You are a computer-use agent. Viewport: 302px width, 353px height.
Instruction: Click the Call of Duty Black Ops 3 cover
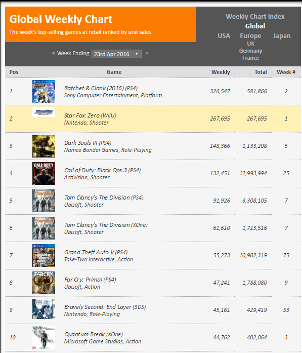pyautogui.click(x=44, y=173)
